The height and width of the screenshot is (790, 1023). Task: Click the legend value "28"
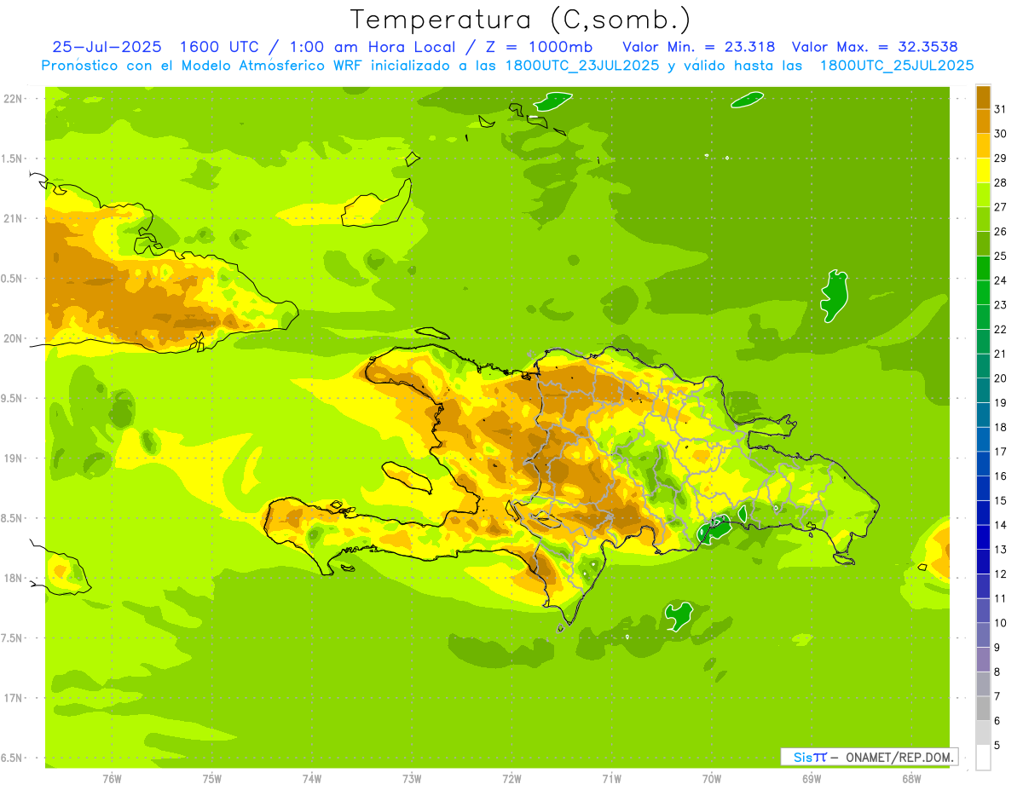point(1002,182)
